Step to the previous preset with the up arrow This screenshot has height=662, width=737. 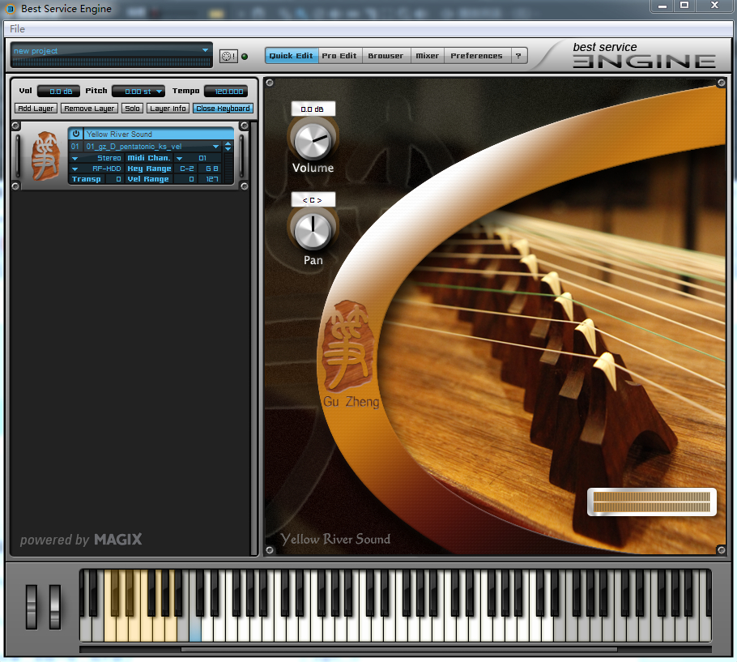pos(228,143)
